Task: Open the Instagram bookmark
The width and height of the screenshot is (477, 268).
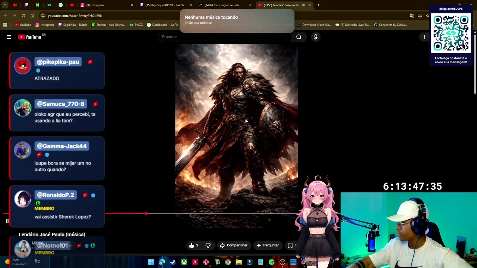Action: 45,25
